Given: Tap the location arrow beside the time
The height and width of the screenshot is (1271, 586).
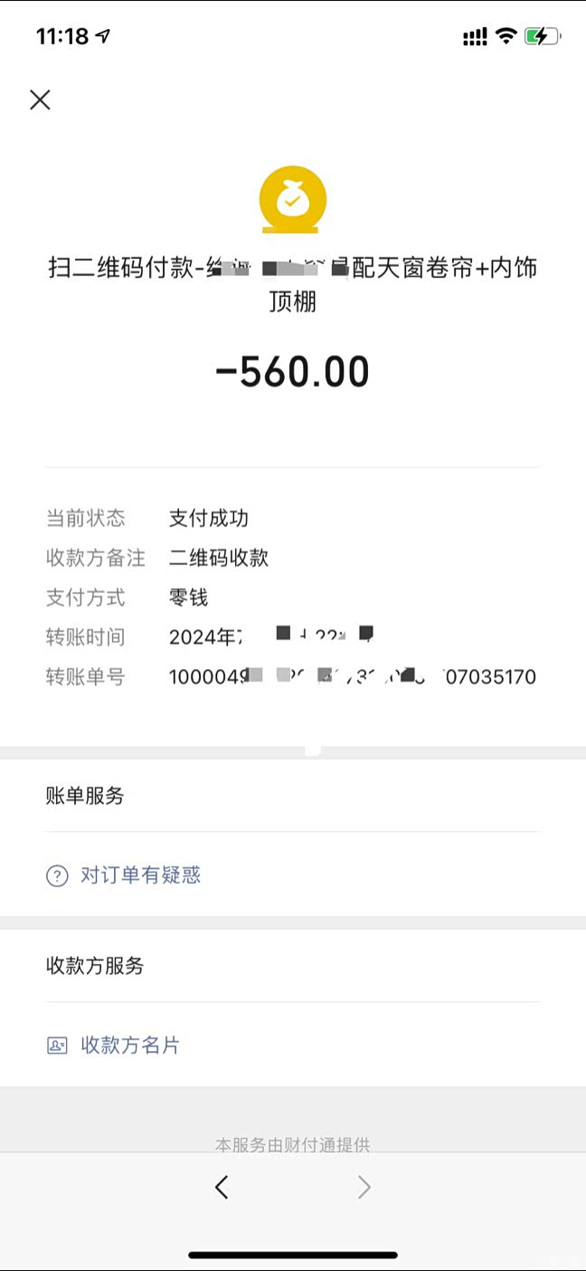Looking at the screenshot, I should [103, 36].
